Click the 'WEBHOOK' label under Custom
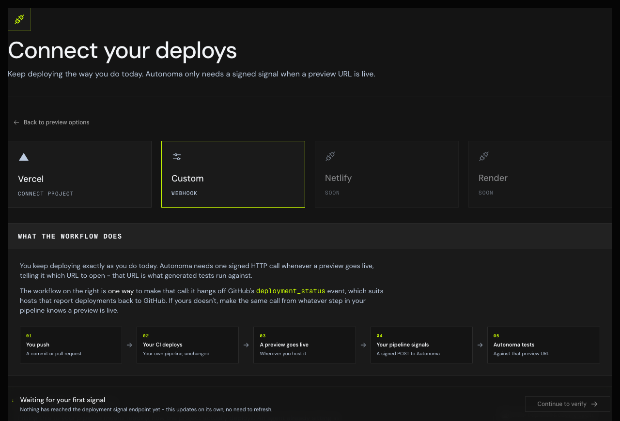The height and width of the screenshot is (421, 620). pyautogui.click(x=185, y=193)
